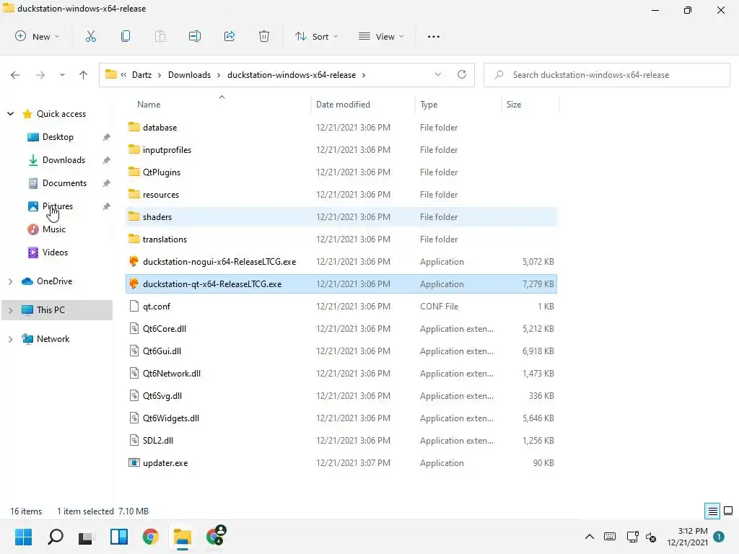
Task: Open Chrome profile shortcut on taskbar
Action: (x=216, y=536)
